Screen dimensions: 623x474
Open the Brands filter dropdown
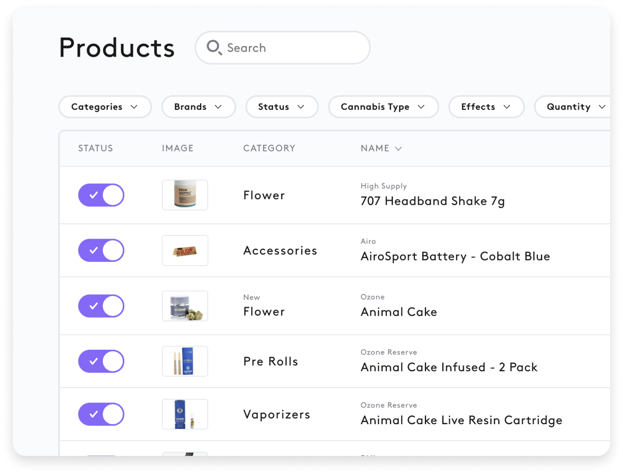point(198,107)
